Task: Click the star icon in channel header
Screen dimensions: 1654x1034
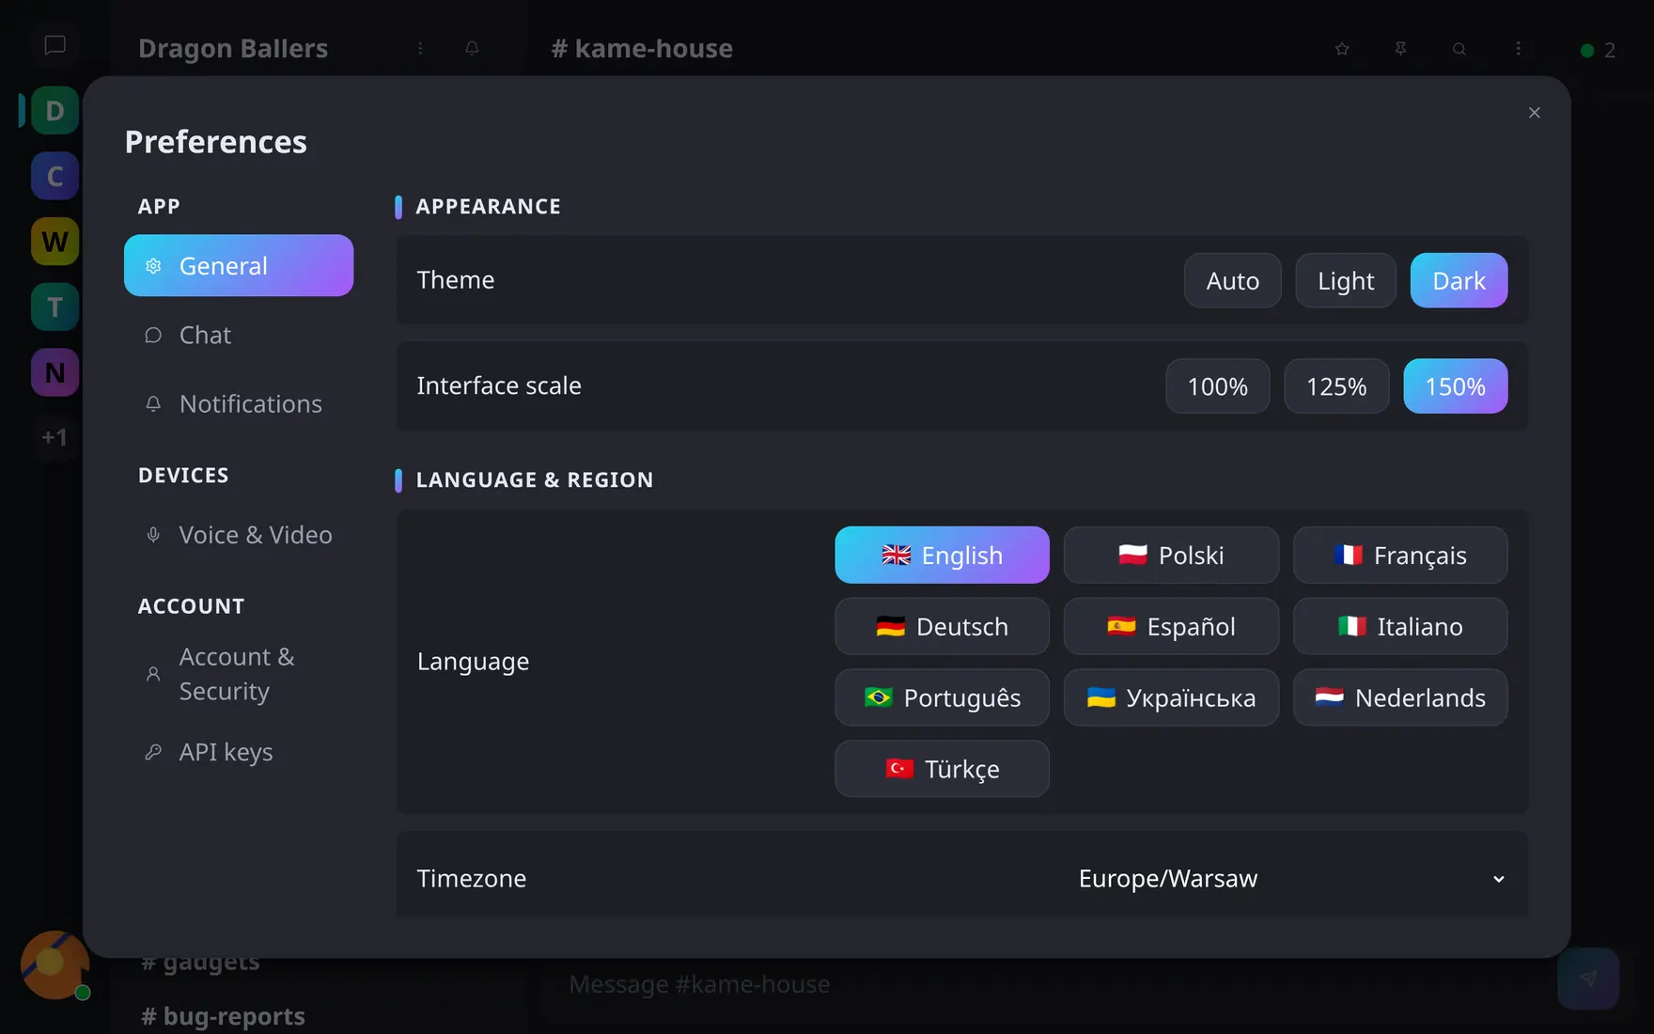Action: click(x=1342, y=49)
